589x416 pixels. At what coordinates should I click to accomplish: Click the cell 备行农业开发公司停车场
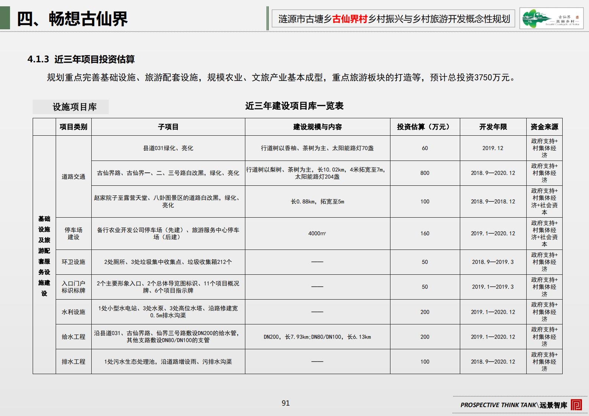click(x=168, y=234)
